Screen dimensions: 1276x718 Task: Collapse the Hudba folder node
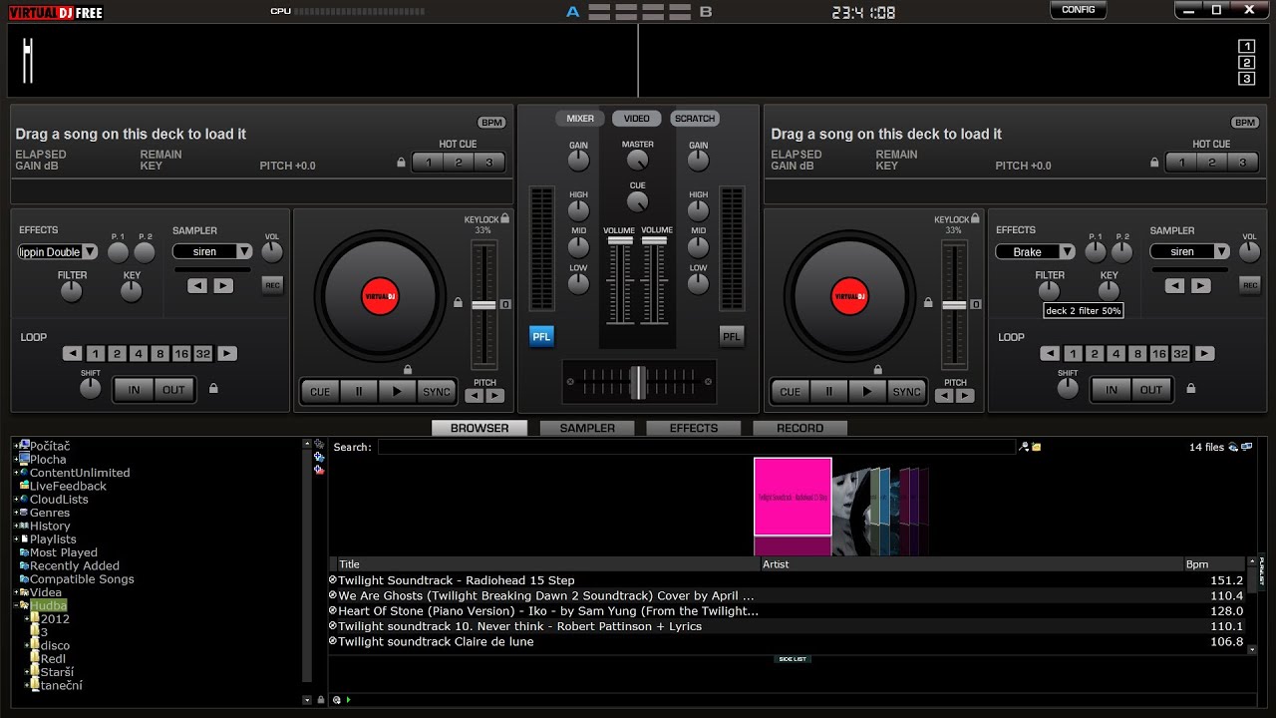click(x=17, y=605)
